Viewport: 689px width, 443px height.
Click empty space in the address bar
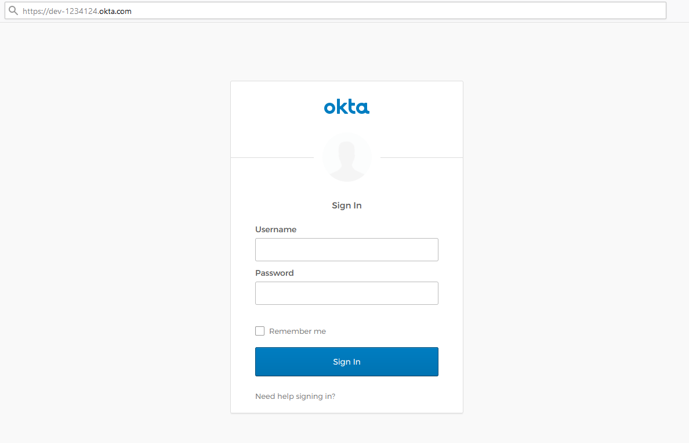[x=406, y=11]
